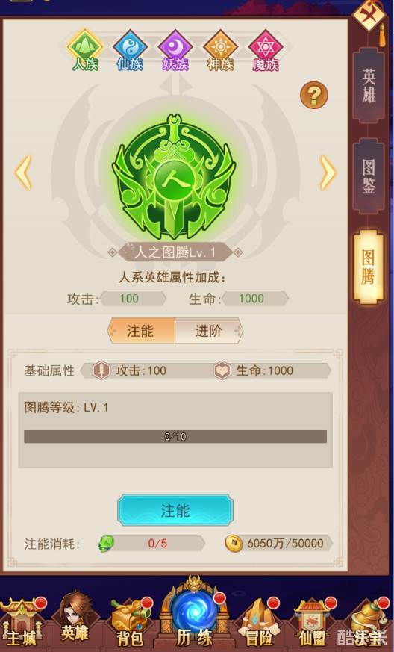Click the blue 注能 button
The height and width of the screenshot is (652, 394).
tap(175, 510)
